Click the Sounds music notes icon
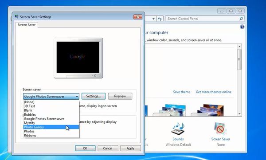Image resolution: width=266 pixels, height=160 pixels. [178, 129]
